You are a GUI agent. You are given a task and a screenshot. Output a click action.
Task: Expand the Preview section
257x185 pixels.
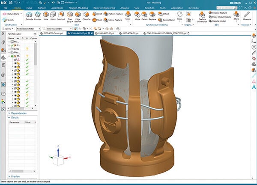click(15, 176)
